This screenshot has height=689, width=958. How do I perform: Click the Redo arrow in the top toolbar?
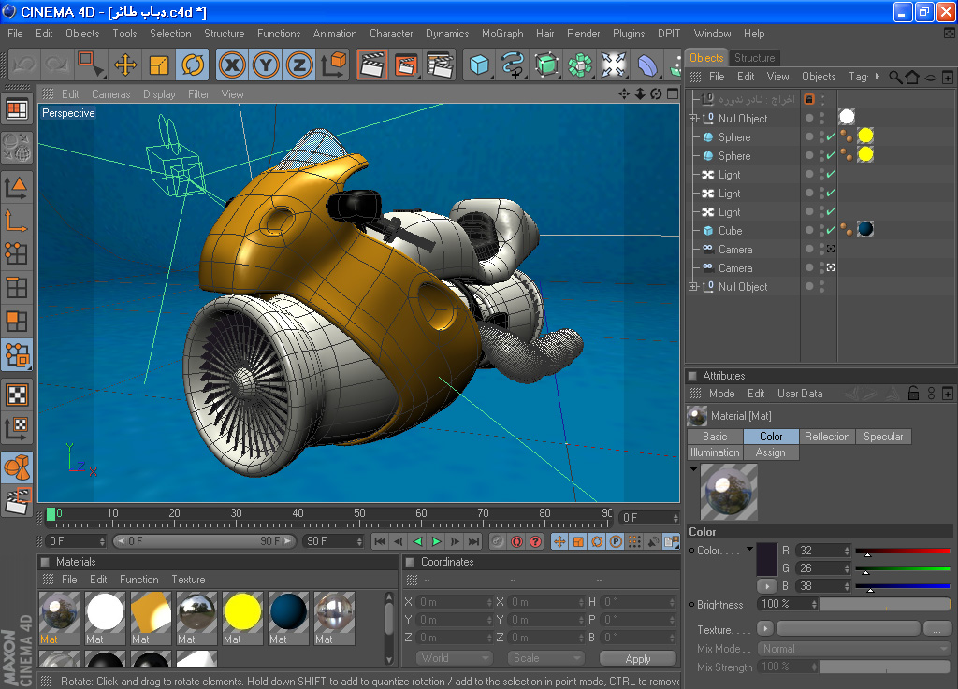click(57, 65)
